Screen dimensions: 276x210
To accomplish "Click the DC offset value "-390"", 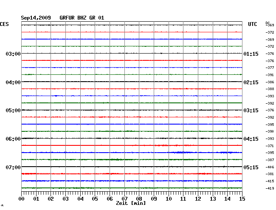I will pyautogui.click(x=270, y=131).
